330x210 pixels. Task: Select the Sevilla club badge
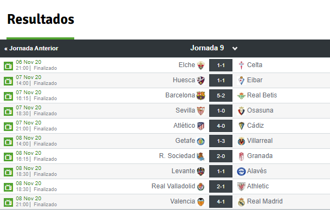tap(201, 111)
